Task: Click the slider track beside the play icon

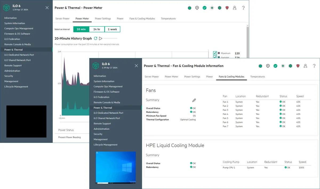Action: pos(110,39)
